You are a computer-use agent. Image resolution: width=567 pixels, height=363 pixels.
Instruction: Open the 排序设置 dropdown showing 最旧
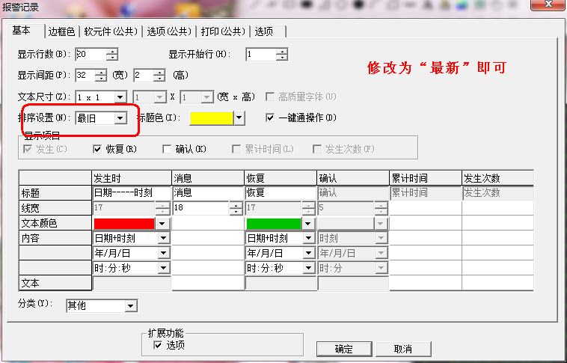(119, 118)
